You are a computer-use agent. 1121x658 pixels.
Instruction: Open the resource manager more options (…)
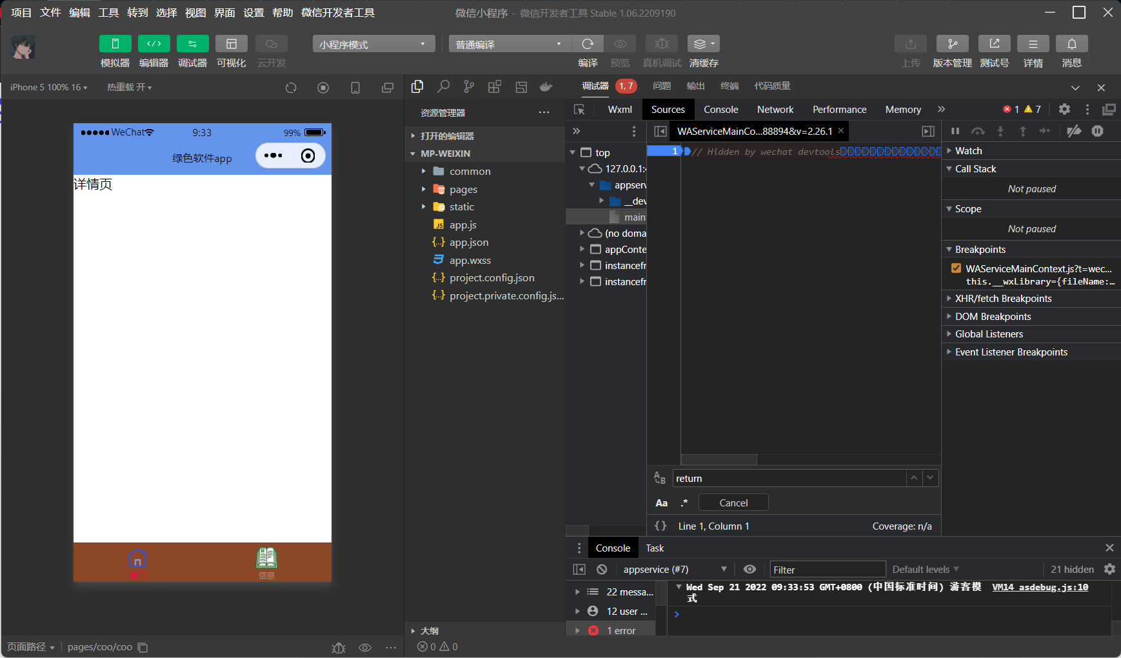point(544,112)
